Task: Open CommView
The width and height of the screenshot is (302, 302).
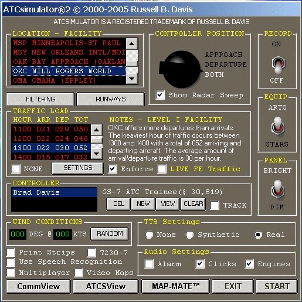Action: pos(39,286)
